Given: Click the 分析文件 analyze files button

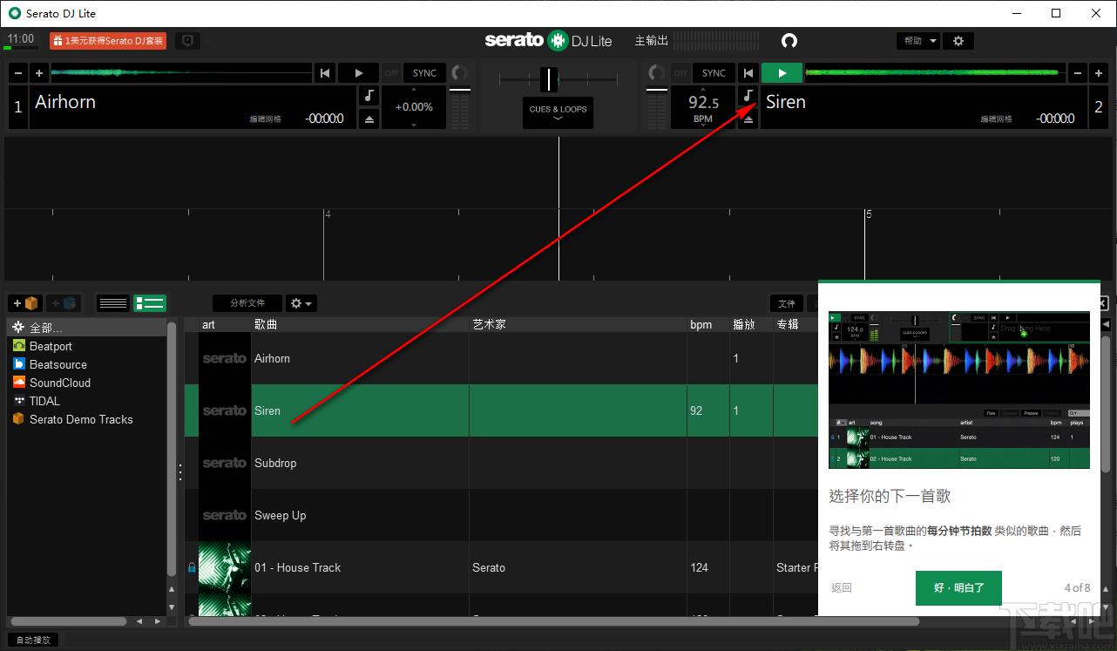Looking at the screenshot, I should 247,303.
